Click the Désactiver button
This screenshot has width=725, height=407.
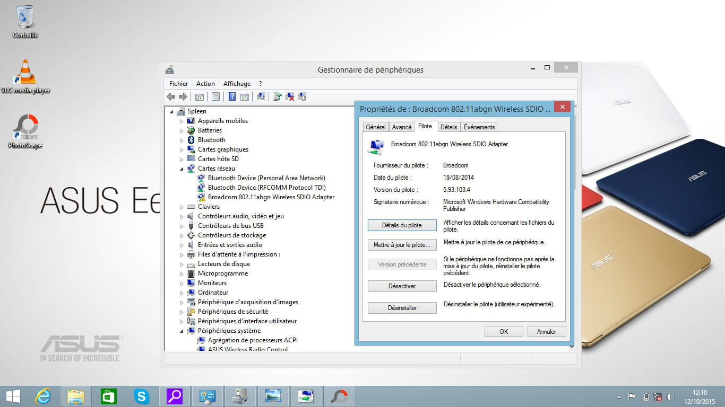coord(402,286)
